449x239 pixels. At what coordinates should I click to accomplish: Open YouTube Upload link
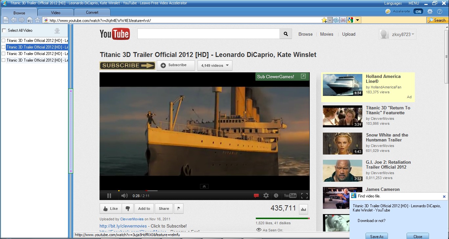[349, 34]
